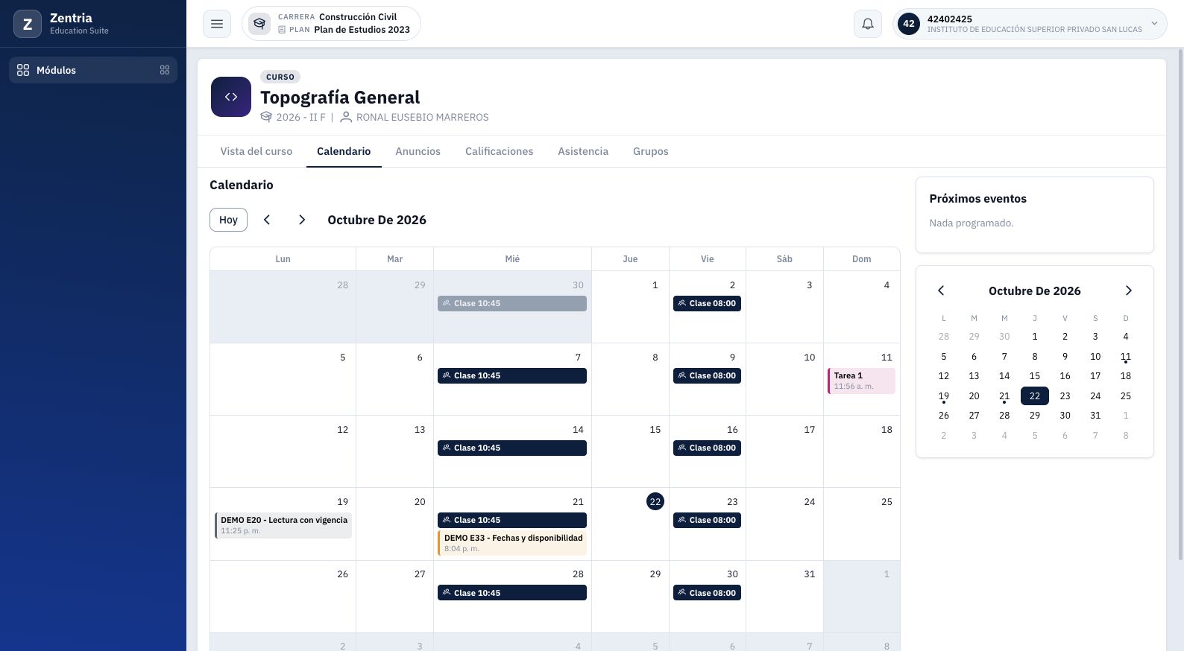Open Clase 10:45 event on October 14
This screenshot has width=1184, height=651.
512,448
